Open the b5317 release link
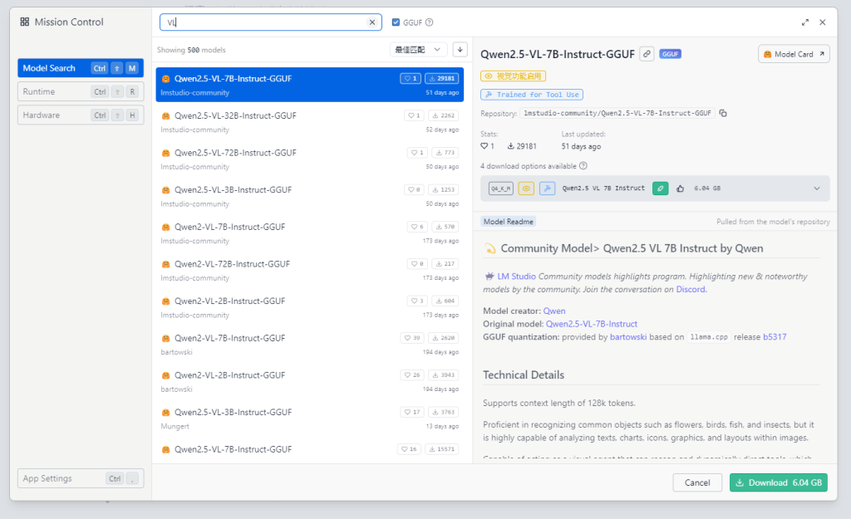Viewport: 851px width, 519px height. pos(775,337)
